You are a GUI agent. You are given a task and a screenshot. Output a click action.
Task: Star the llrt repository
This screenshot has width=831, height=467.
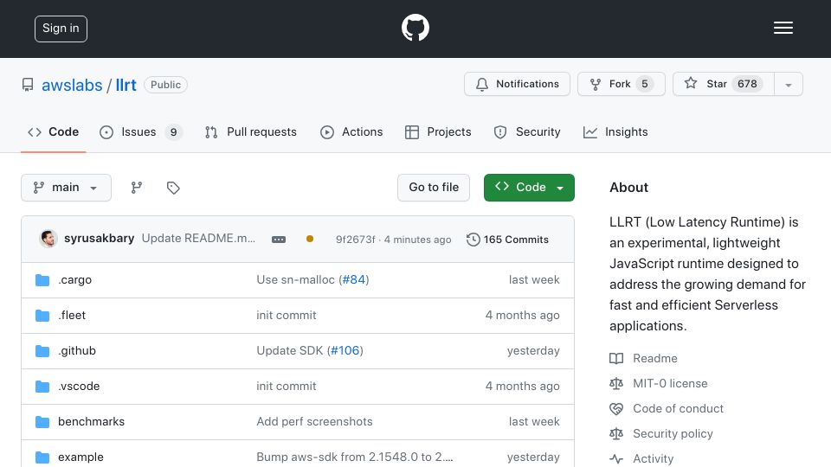coord(724,84)
